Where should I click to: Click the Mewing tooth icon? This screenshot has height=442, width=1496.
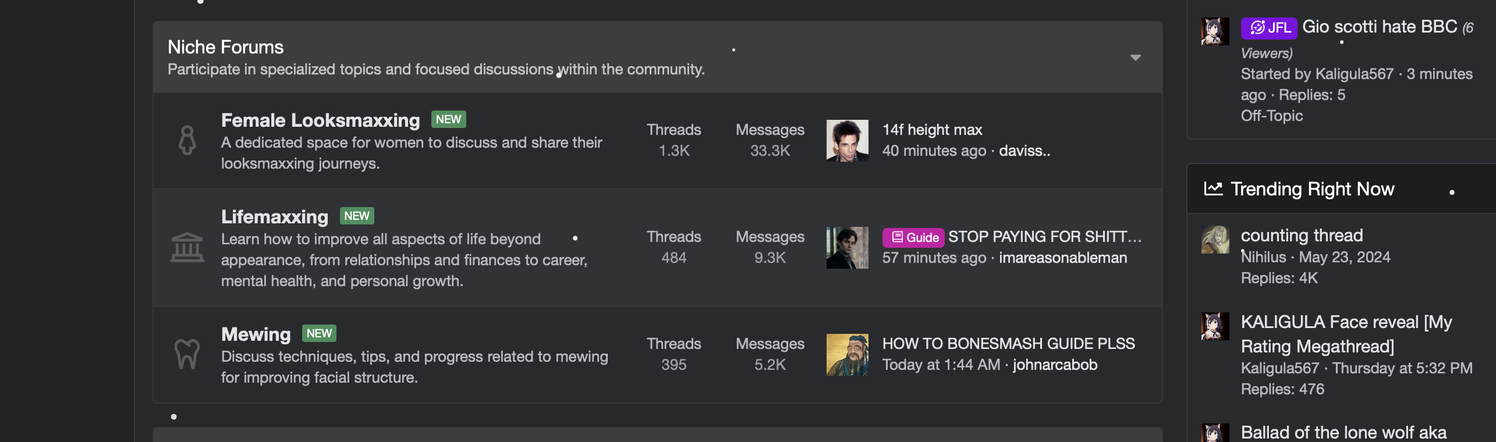click(187, 354)
